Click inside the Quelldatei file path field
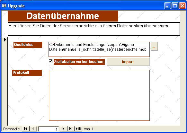Image resolution: width=187 pixels, height=133 pixels. tap(99, 49)
